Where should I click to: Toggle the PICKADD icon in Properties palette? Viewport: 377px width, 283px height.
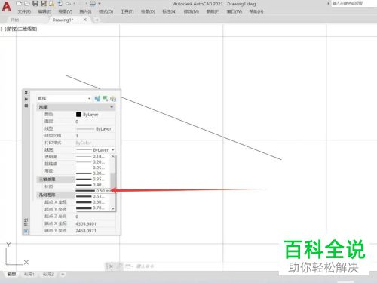(x=97, y=99)
